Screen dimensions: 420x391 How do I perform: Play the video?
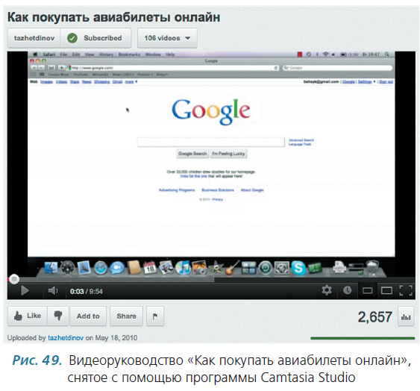[x=25, y=291]
